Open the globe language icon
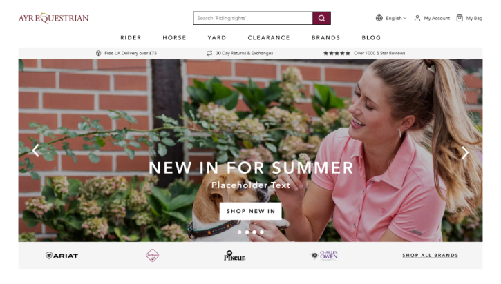The width and height of the screenshot is (501, 284). 379,18
